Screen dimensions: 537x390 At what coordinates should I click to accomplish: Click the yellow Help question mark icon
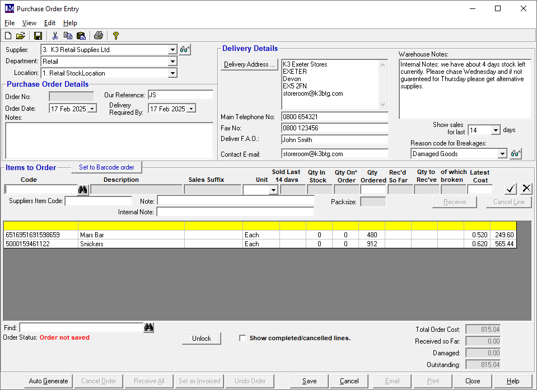click(116, 36)
